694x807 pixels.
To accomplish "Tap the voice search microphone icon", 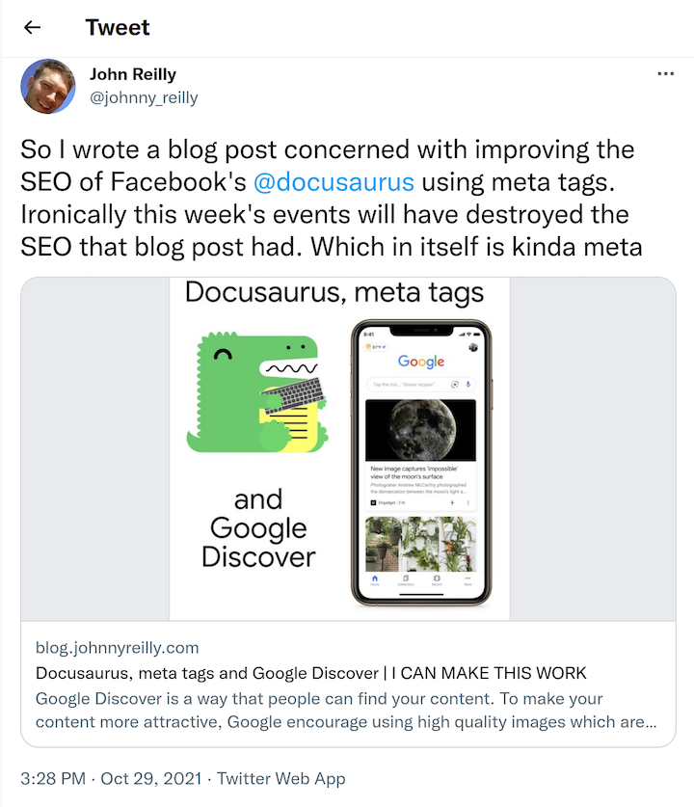I will coord(467,384).
